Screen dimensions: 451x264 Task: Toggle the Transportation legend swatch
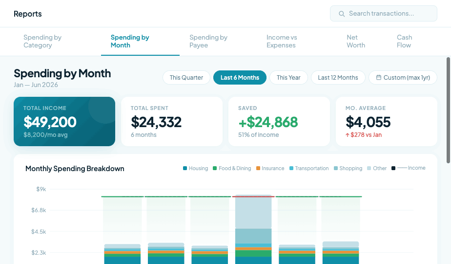(291, 168)
